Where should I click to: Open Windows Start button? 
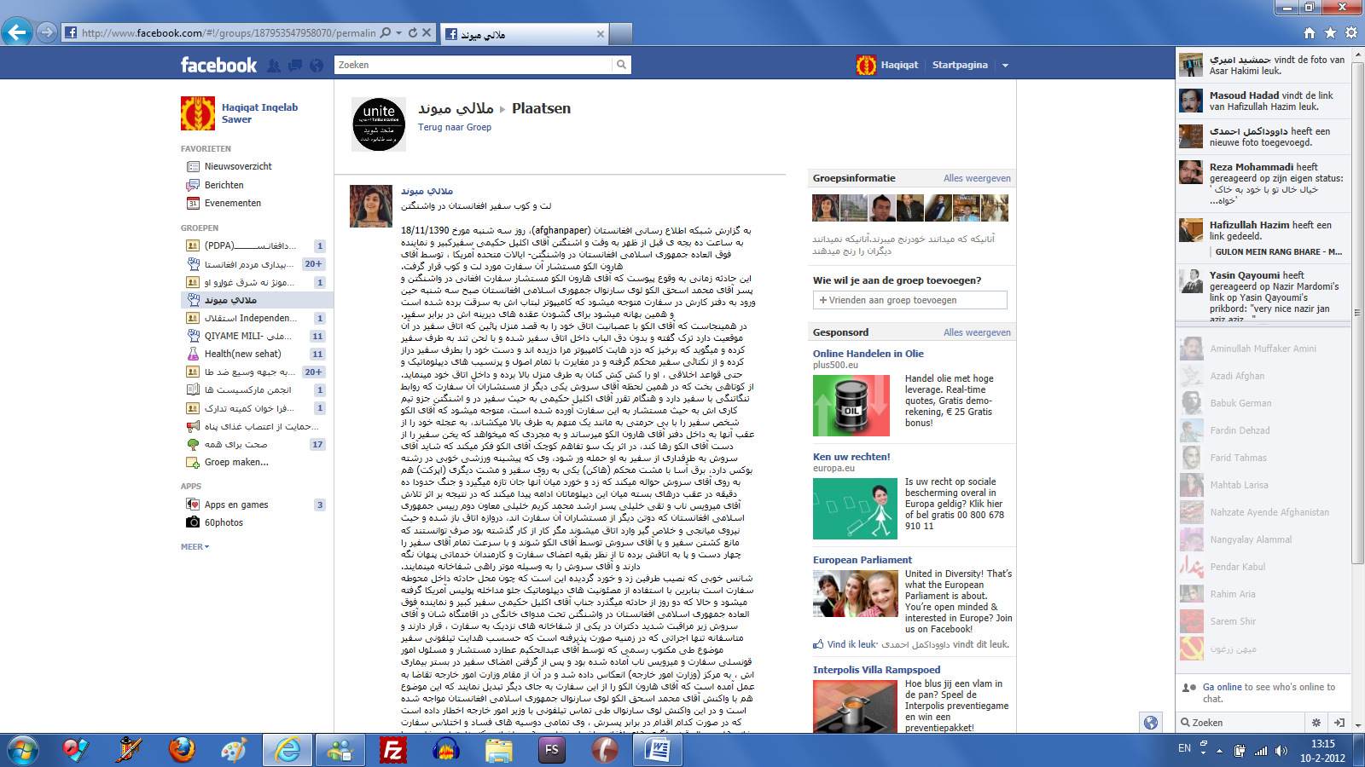(22, 750)
